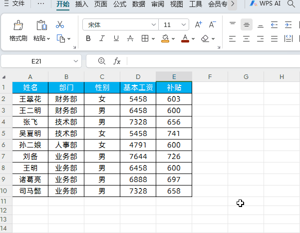Open the 公式 (Formulas) tab
The image size is (300, 233).
[x=119, y=4]
